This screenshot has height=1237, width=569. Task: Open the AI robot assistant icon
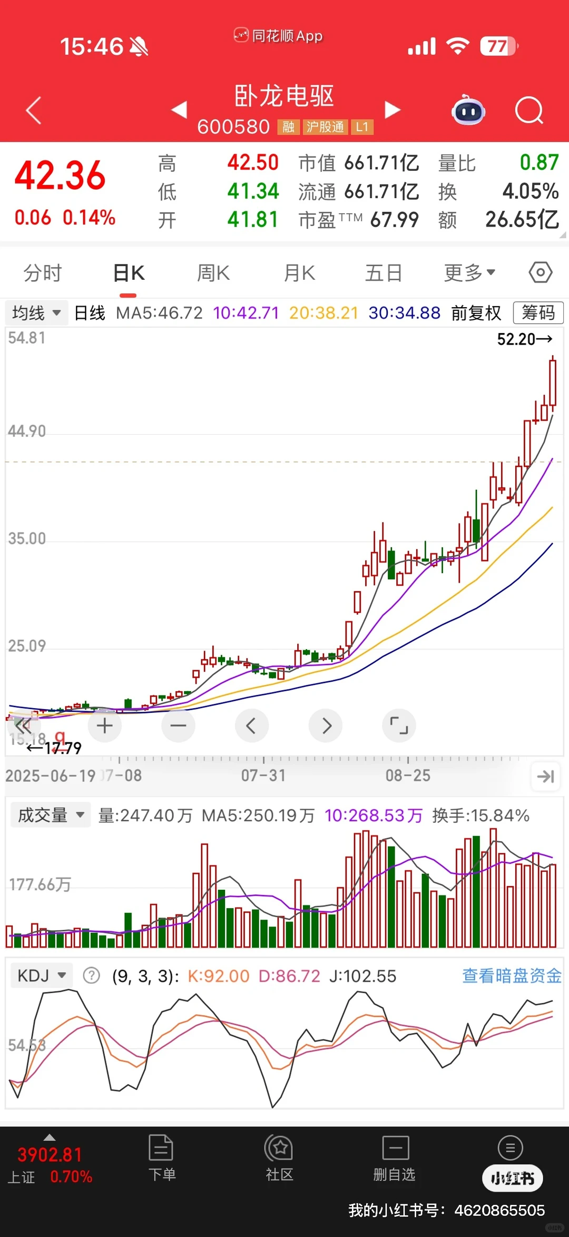click(x=468, y=110)
